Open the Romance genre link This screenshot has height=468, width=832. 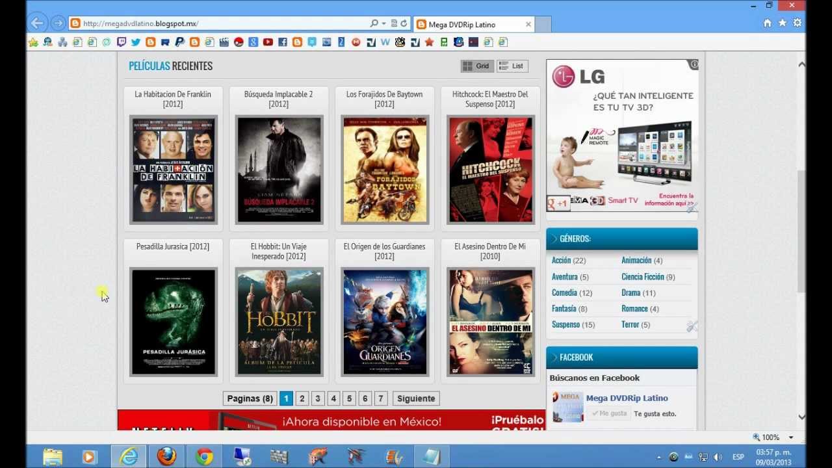tap(634, 309)
